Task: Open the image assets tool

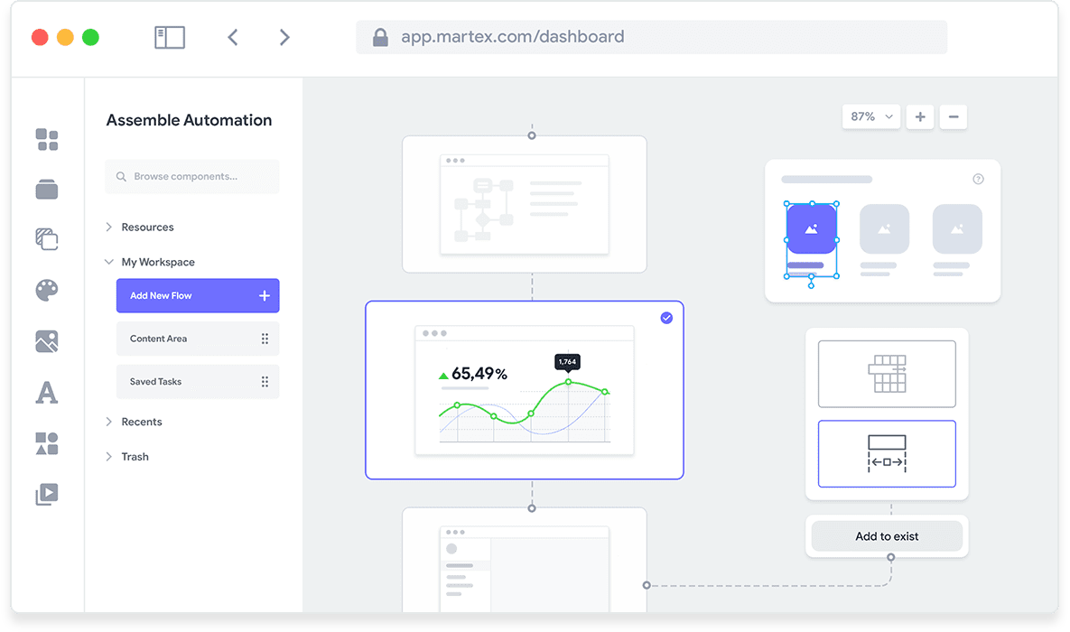Action: tap(47, 341)
